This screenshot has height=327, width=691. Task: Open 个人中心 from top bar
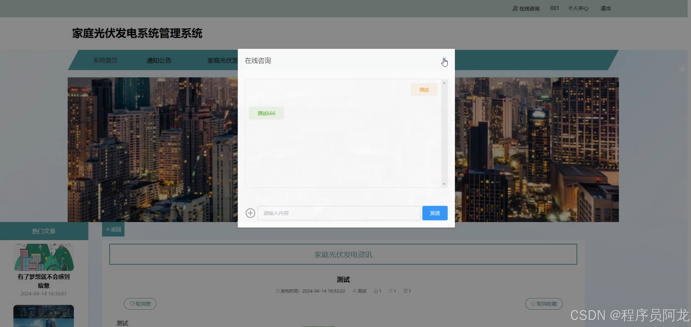click(x=578, y=8)
